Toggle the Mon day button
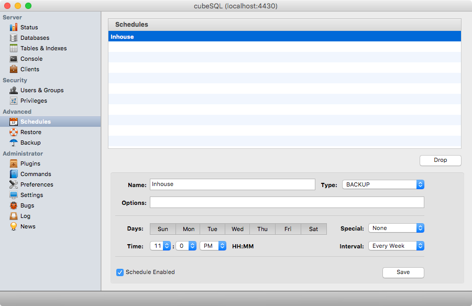This screenshot has height=306, width=472. (x=188, y=229)
